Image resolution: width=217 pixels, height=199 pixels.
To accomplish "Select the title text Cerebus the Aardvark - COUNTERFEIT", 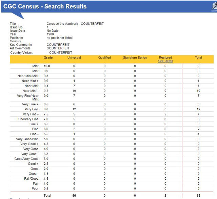I will coord(75,24).
